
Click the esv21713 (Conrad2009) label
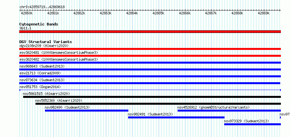(40, 73)
